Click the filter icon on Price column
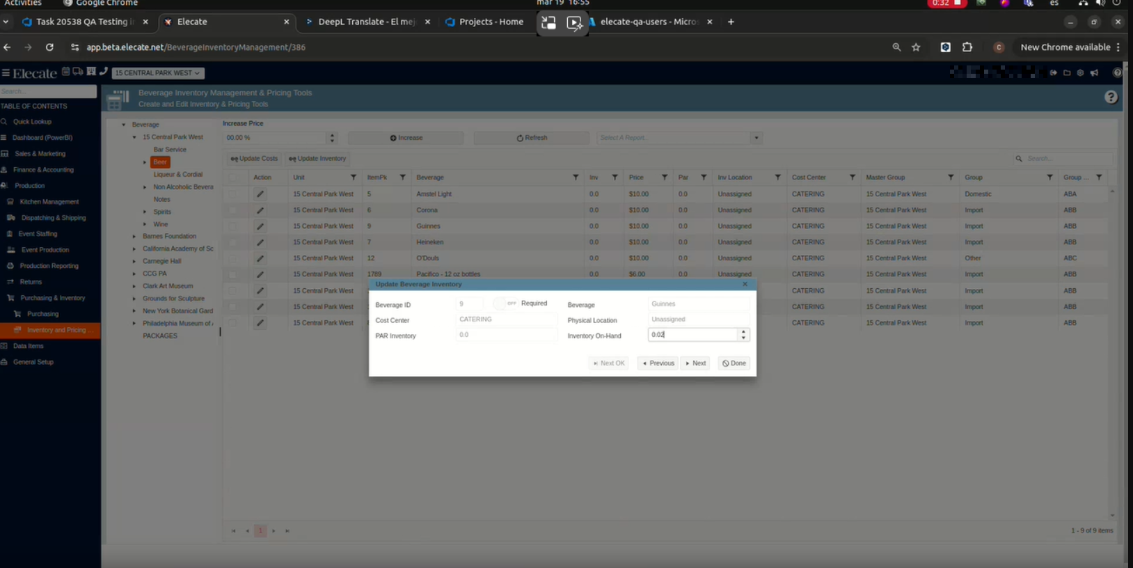The width and height of the screenshot is (1133, 568). point(664,177)
